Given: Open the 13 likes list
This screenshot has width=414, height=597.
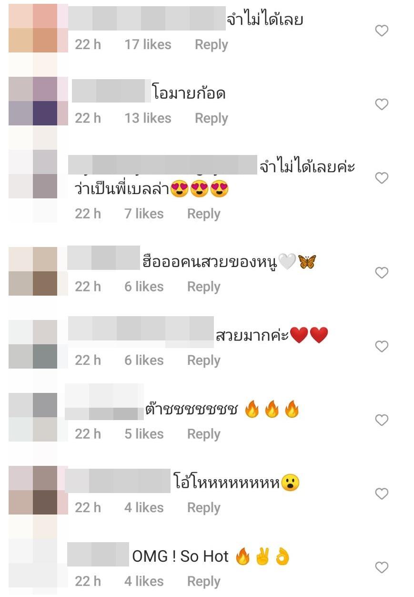Looking at the screenshot, I should [x=148, y=118].
